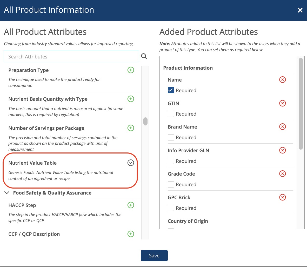Viewport: 307px width, 267px height.
Task: Mark GTIN as Required
Action: (x=171, y=114)
